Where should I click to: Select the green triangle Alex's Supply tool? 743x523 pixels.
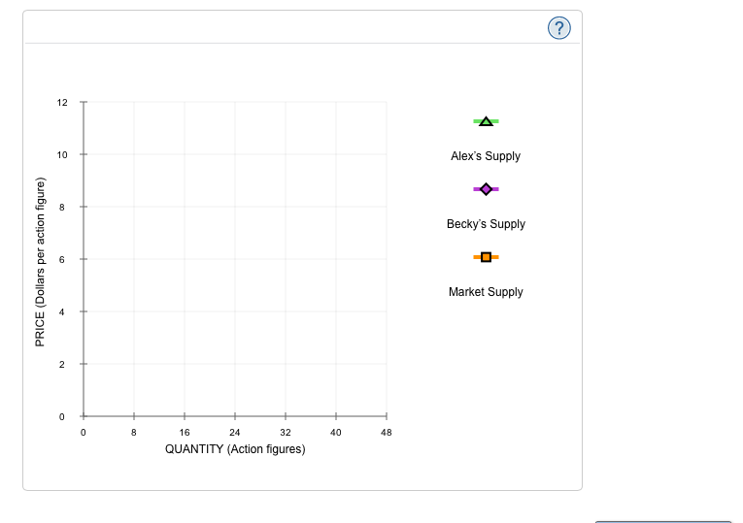(486, 121)
